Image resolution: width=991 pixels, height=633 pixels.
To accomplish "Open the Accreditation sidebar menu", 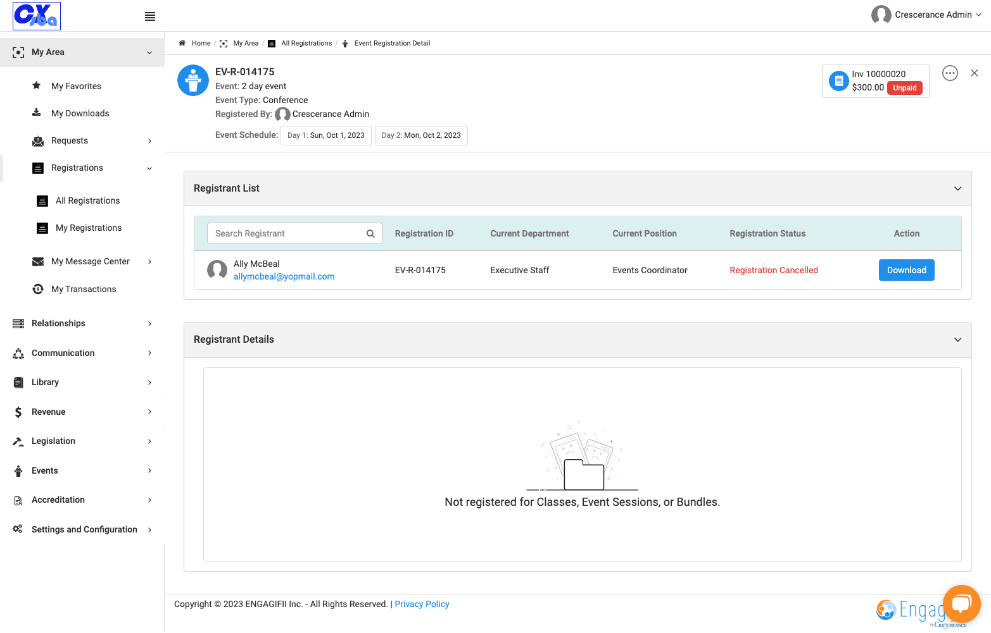I will [x=82, y=500].
